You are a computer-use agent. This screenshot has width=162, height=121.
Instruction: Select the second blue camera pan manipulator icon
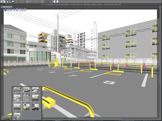coord(8,10)
